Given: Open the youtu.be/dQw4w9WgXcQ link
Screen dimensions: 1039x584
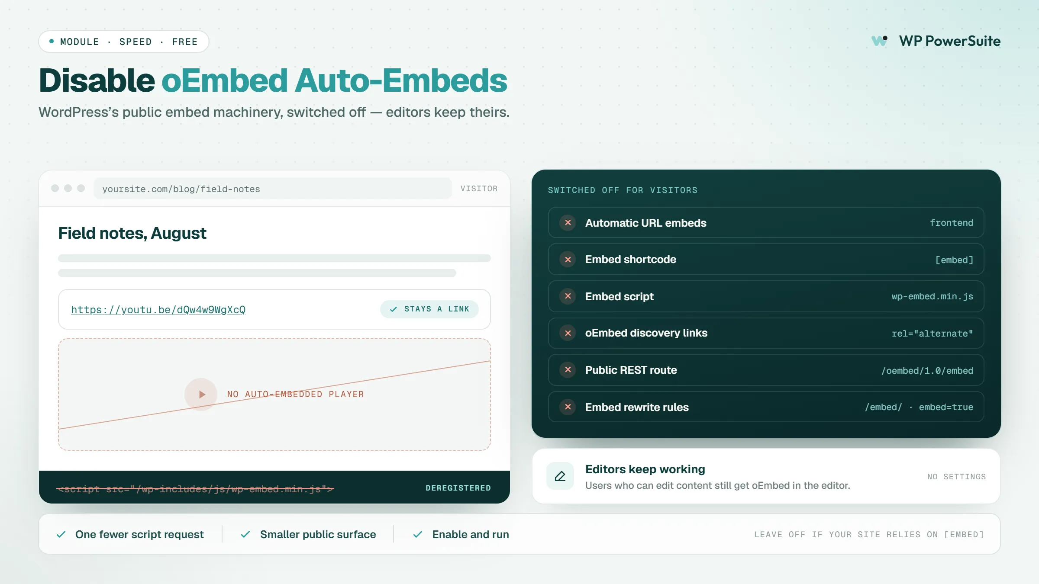Looking at the screenshot, I should pyautogui.click(x=158, y=310).
